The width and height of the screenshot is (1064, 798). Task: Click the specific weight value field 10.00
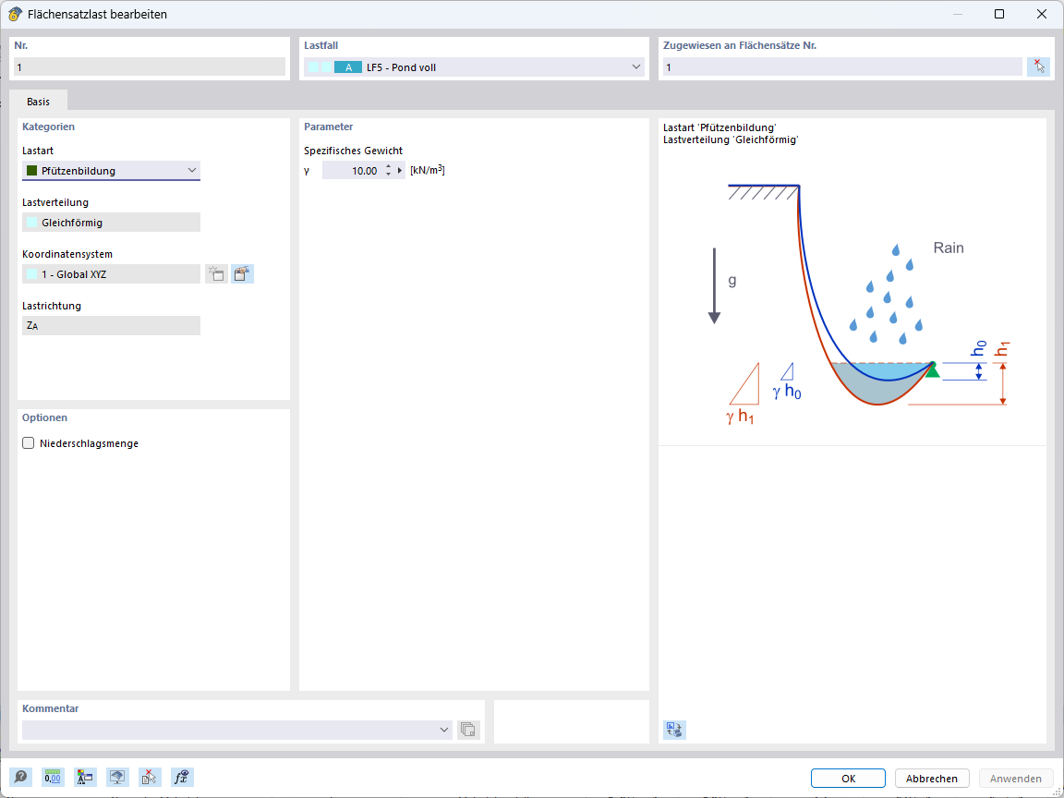click(352, 170)
